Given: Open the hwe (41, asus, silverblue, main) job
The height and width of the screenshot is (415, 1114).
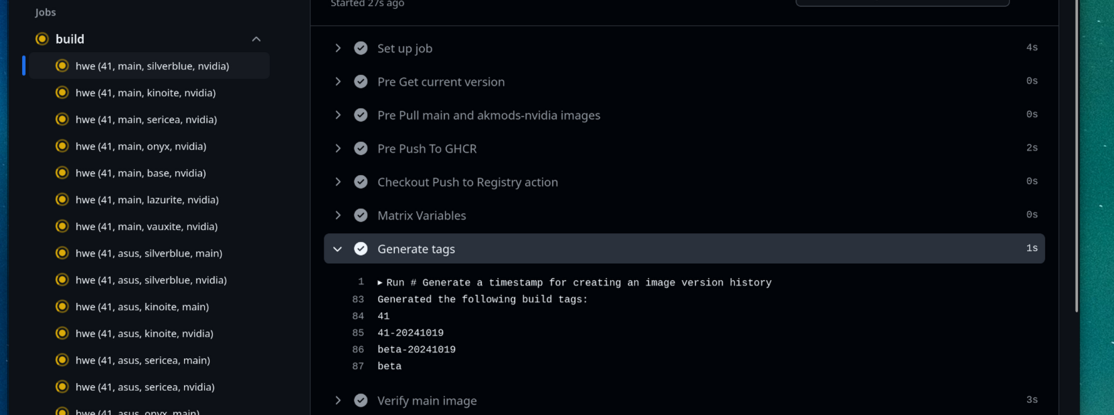Looking at the screenshot, I should pyautogui.click(x=149, y=253).
